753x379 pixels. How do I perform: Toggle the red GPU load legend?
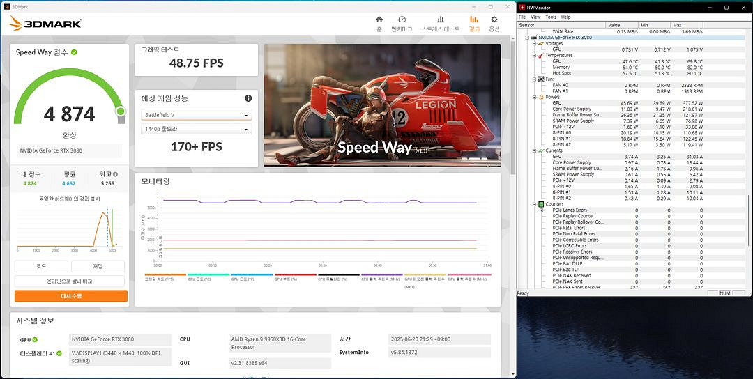click(295, 277)
